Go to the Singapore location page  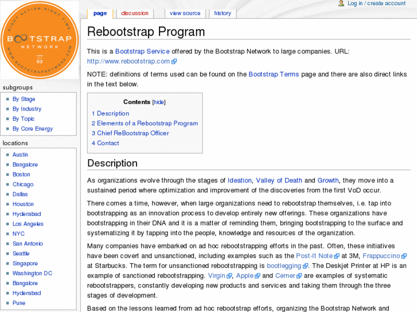[x=25, y=263]
